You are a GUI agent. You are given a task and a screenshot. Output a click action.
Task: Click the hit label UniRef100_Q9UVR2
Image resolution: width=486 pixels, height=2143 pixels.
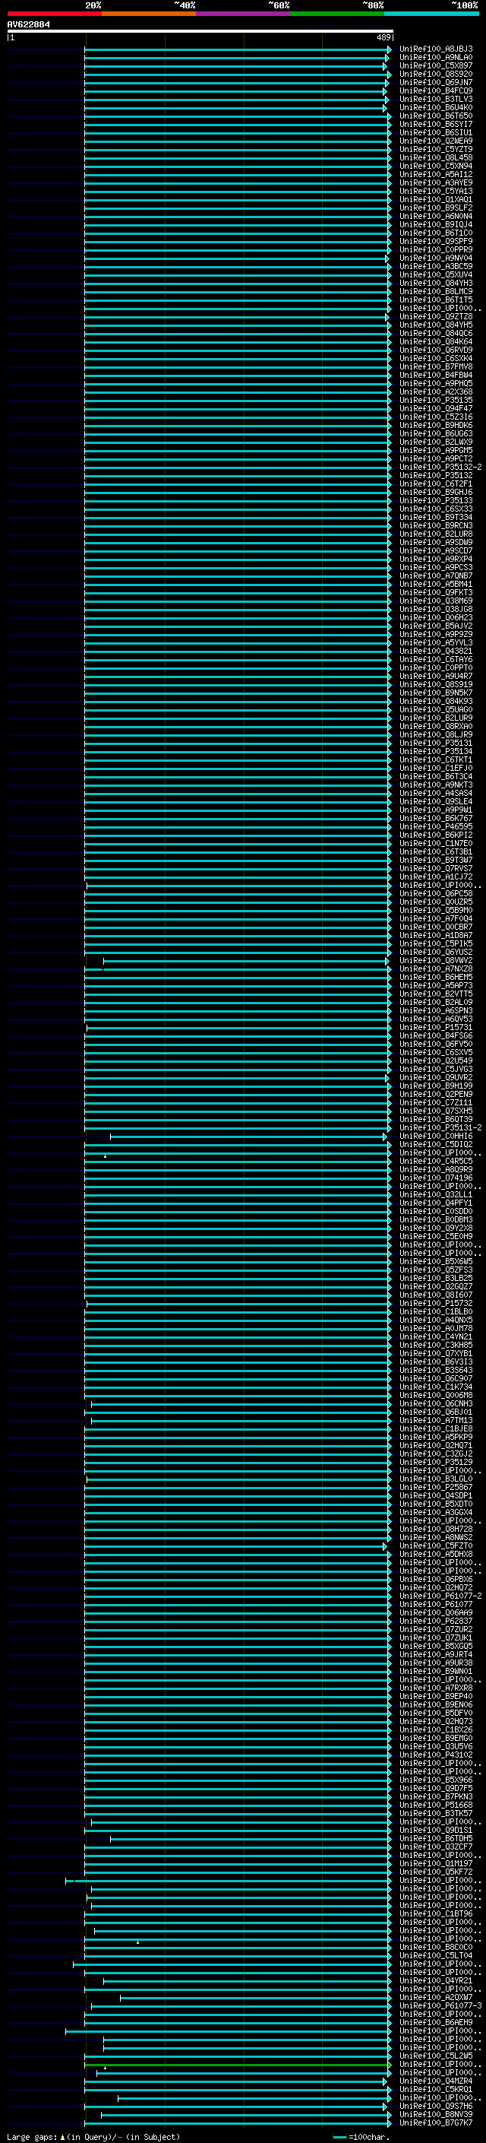[435, 1077]
